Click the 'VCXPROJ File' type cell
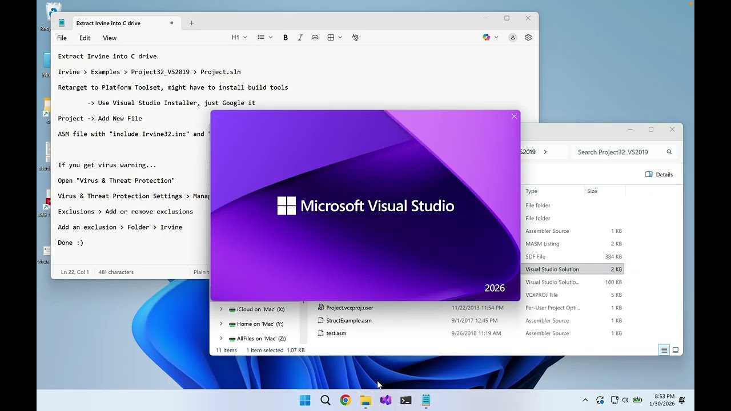 [541, 295]
